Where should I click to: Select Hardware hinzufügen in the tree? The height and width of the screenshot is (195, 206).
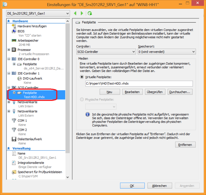[x=32, y=26]
